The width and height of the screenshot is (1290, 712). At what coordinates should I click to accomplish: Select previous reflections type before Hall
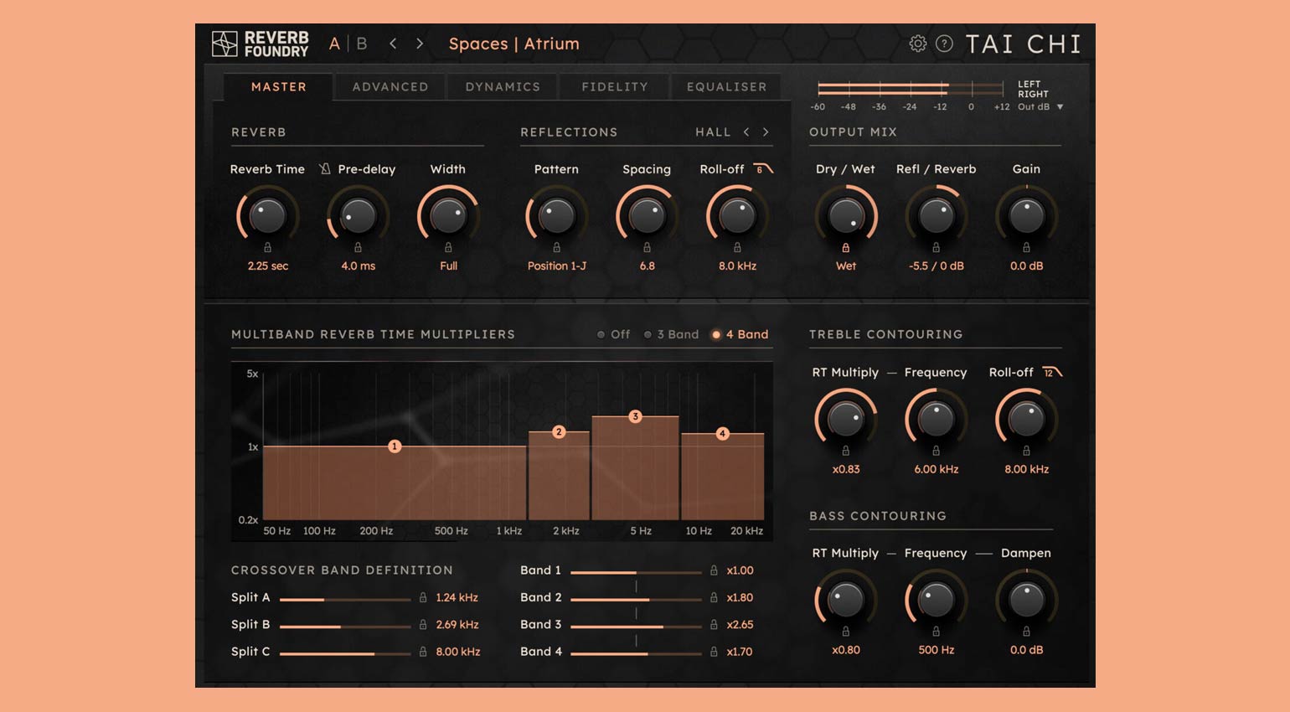click(746, 132)
